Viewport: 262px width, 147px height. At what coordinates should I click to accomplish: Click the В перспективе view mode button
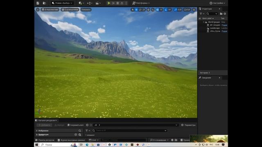(50, 9)
